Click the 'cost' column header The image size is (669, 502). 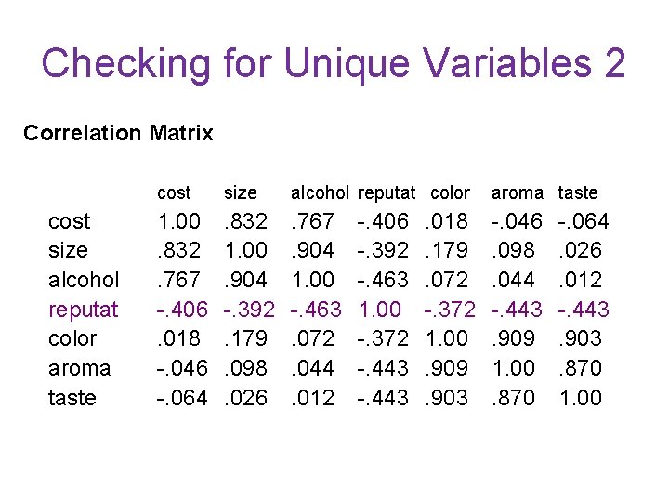(174, 192)
